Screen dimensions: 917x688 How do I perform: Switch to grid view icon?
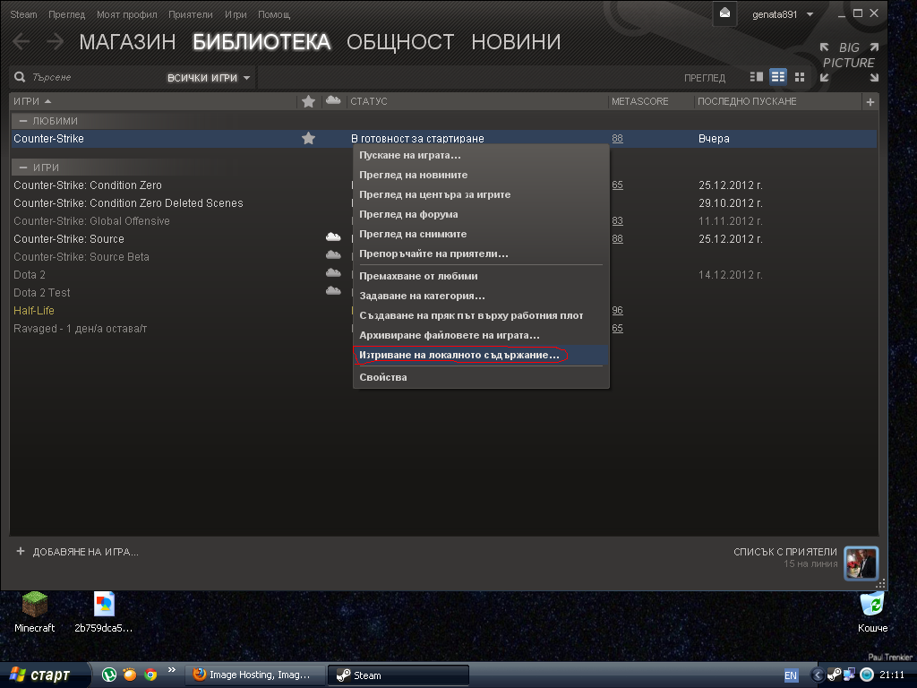pyautogui.click(x=800, y=77)
